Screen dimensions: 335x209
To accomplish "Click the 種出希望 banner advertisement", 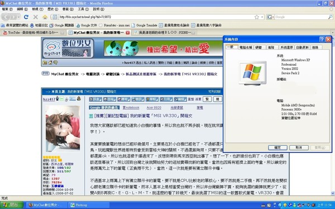I will 163,48.
